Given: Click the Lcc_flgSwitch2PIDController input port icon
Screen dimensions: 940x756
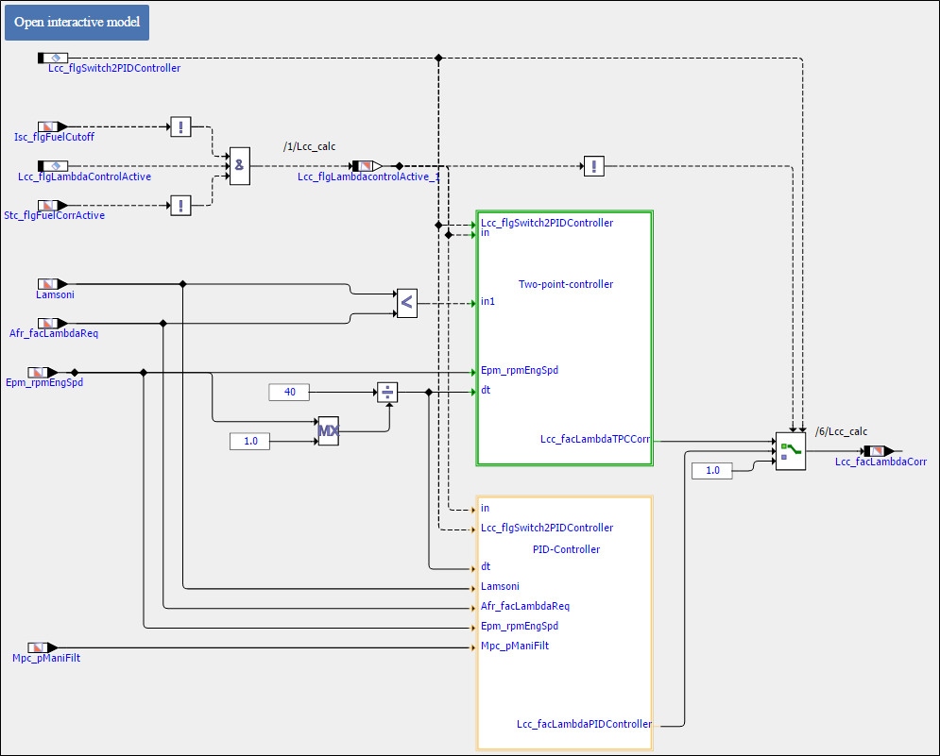Looking at the screenshot, I should (53, 58).
